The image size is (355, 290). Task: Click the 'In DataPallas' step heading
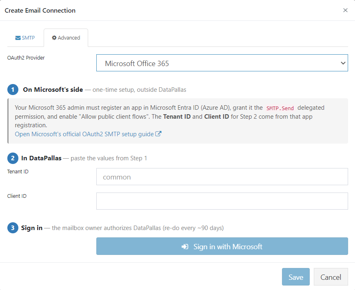(x=41, y=158)
